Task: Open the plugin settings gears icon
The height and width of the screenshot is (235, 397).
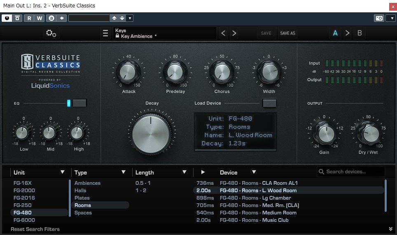Action: tap(51, 33)
